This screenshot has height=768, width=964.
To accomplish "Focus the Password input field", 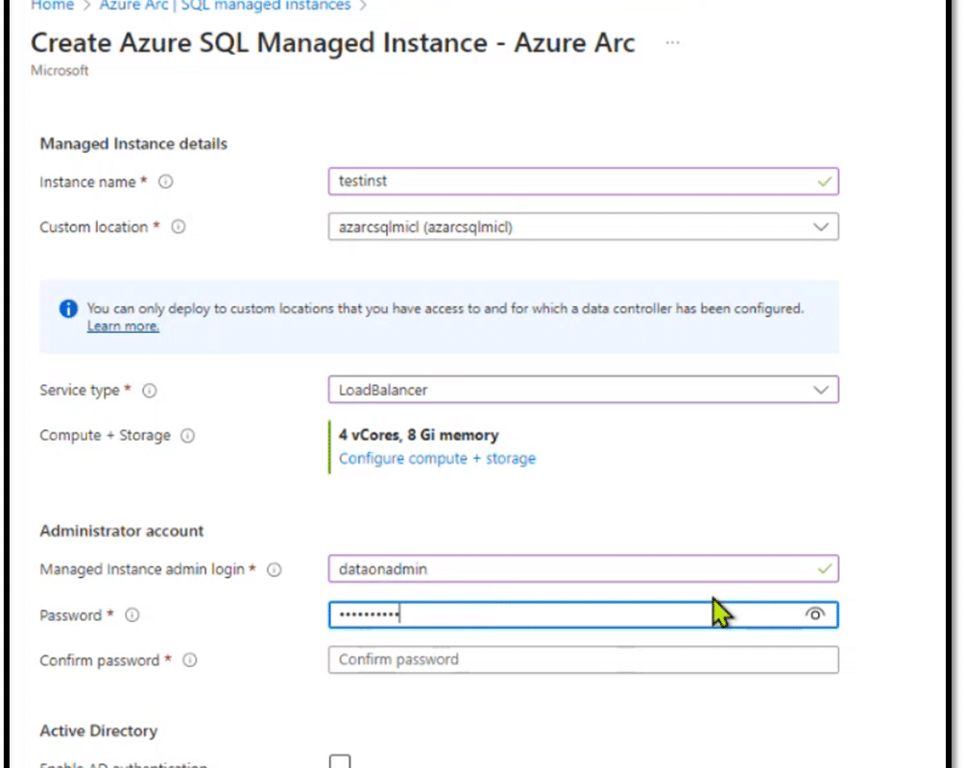I will point(584,614).
